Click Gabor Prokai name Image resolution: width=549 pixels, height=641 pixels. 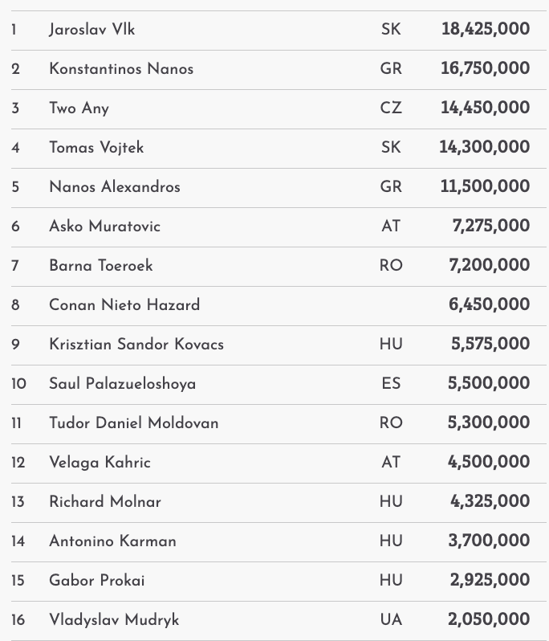coord(97,581)
